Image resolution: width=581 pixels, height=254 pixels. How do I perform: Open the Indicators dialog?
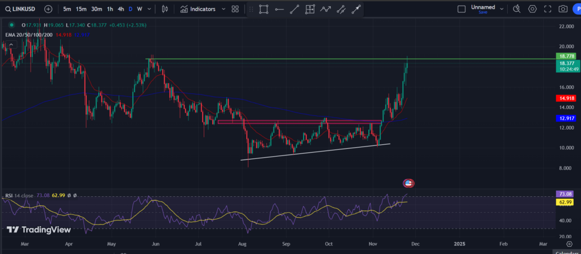coord(198,9)
